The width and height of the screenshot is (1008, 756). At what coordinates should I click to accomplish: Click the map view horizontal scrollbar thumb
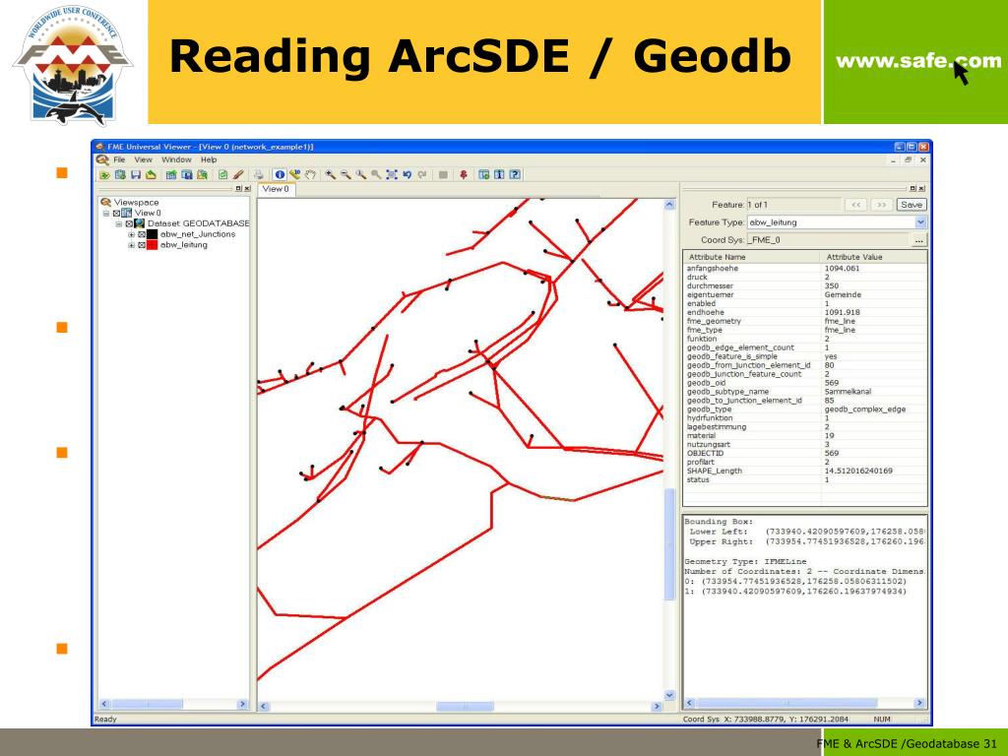point(465,707)
